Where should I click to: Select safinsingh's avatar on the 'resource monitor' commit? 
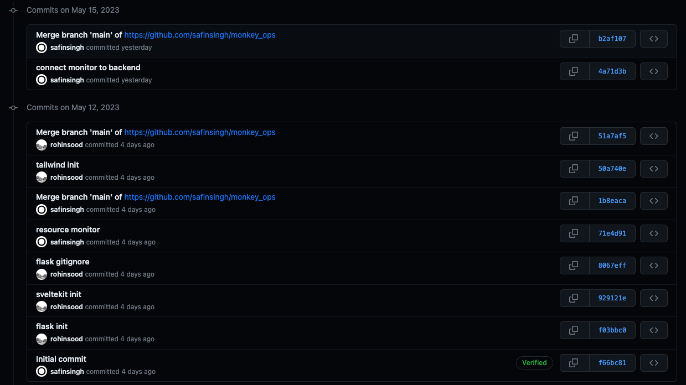click(x=41, y=242)
